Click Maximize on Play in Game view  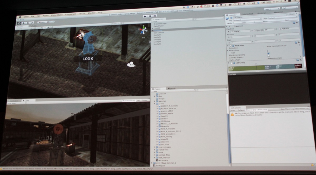129,101
